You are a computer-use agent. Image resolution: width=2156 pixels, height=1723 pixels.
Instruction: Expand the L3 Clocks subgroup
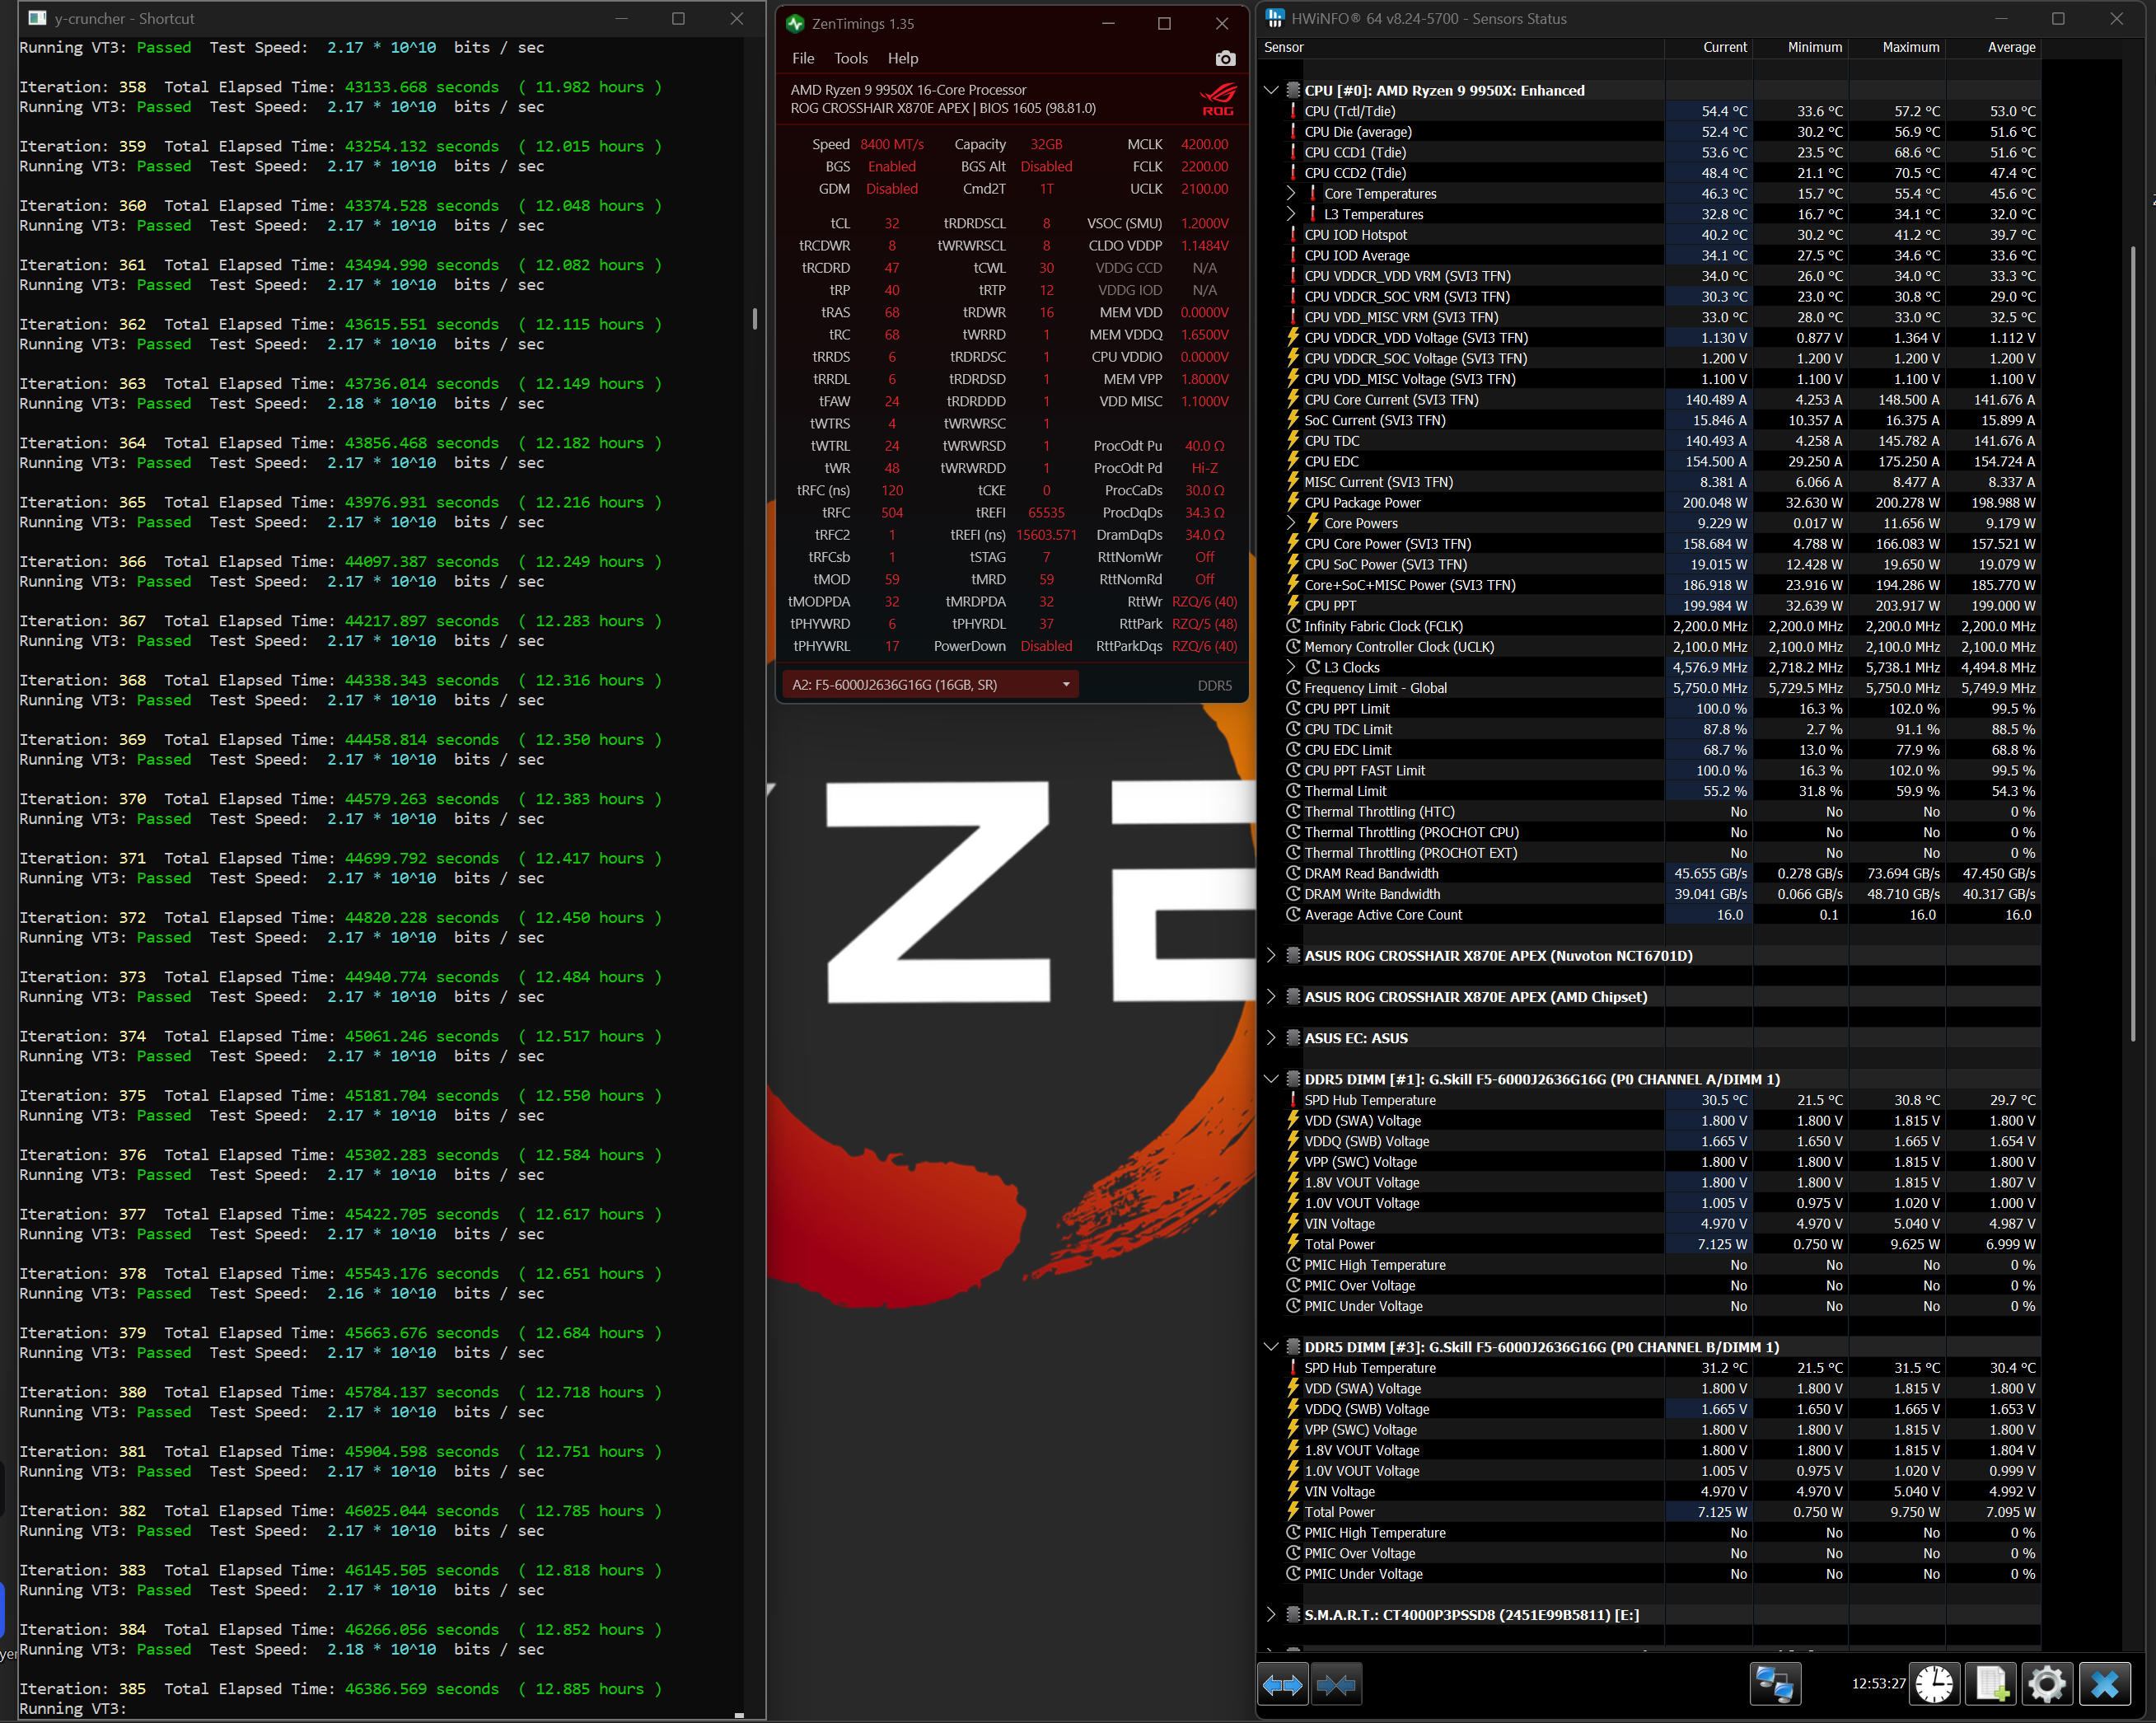[1291, 667]
